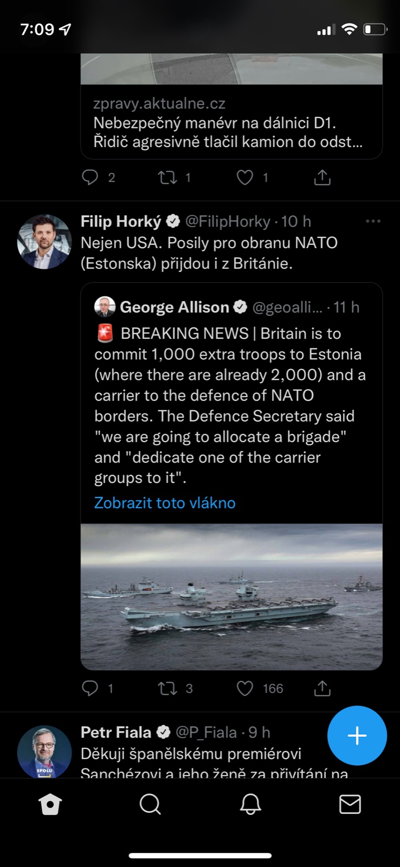Reply to the aktualne.cz article tweet

tap(90, 177)
